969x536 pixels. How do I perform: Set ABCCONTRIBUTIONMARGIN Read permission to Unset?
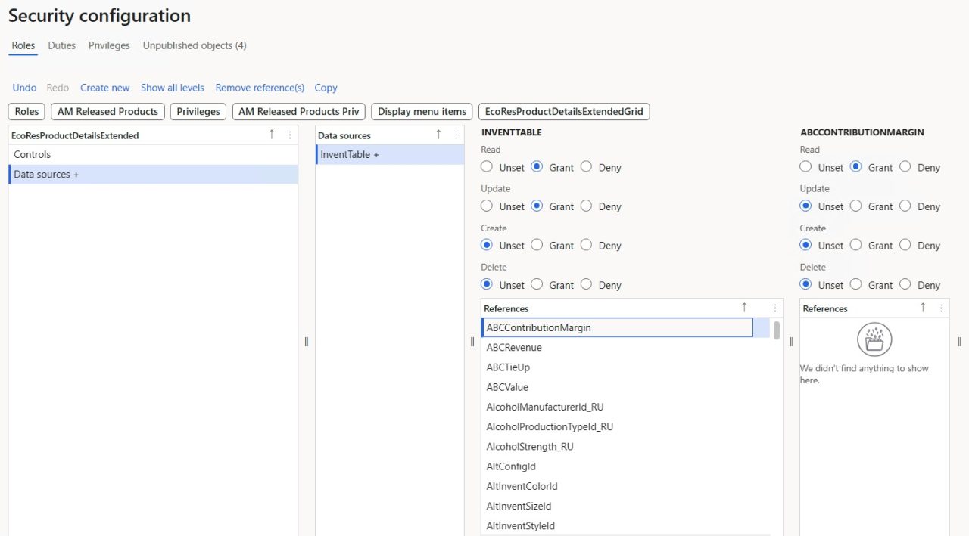coord(805,166)
